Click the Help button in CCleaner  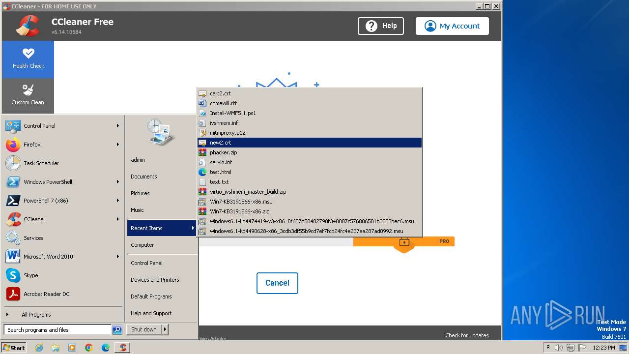point(381,26)
